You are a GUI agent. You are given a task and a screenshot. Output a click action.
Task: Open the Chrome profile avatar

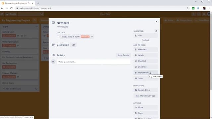tap(204, 8)
